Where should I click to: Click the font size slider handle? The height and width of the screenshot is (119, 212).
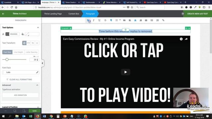tap(7, 59)
